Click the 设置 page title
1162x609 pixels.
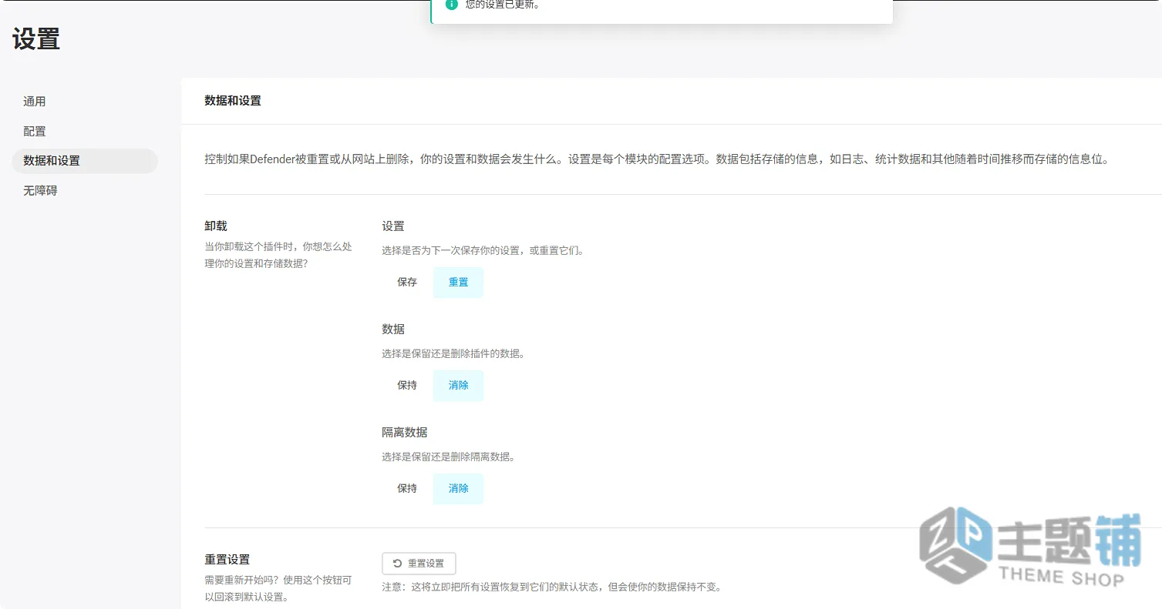coord(36,39)
